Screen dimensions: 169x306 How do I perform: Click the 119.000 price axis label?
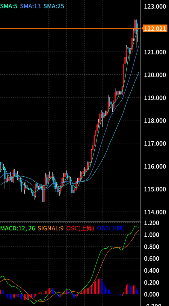[x=155, y=98]
